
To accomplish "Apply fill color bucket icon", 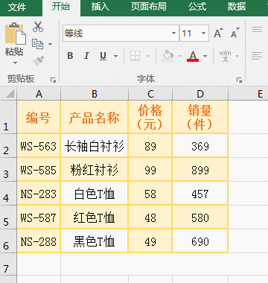I will [167, 56].
